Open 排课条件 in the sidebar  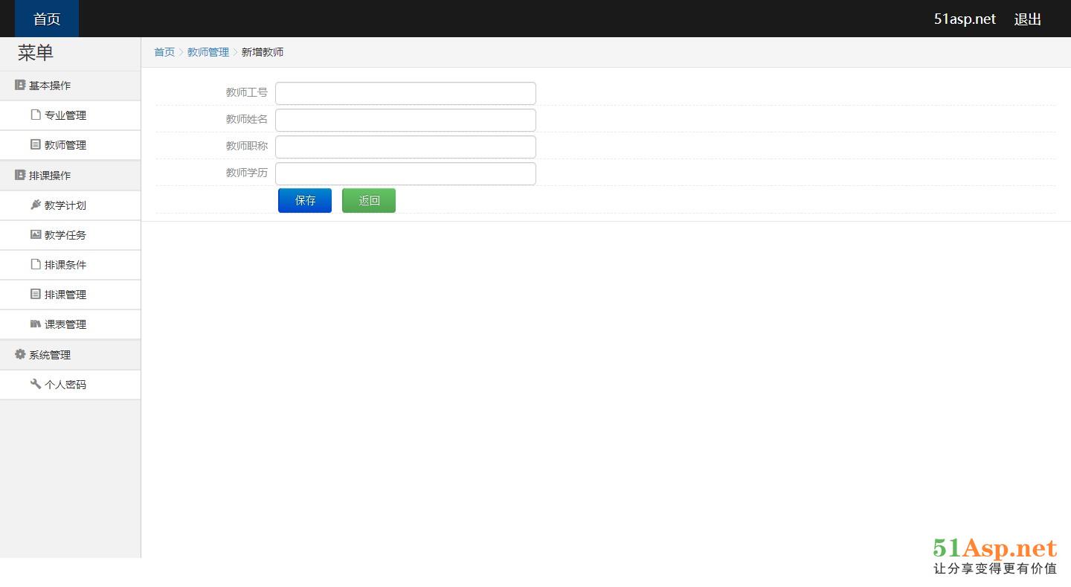pos(70,265)
